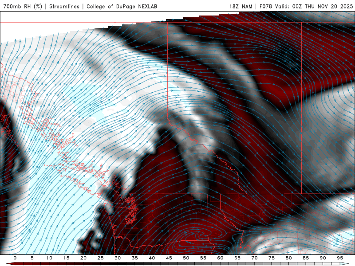Click the "Valid: 00Z THU NOV 20 2025" text
Viewport: 355px width, 266px height.
(314, 6)
